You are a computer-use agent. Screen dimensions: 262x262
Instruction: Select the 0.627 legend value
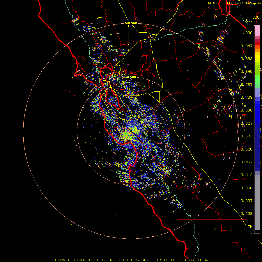click(247, 123)
